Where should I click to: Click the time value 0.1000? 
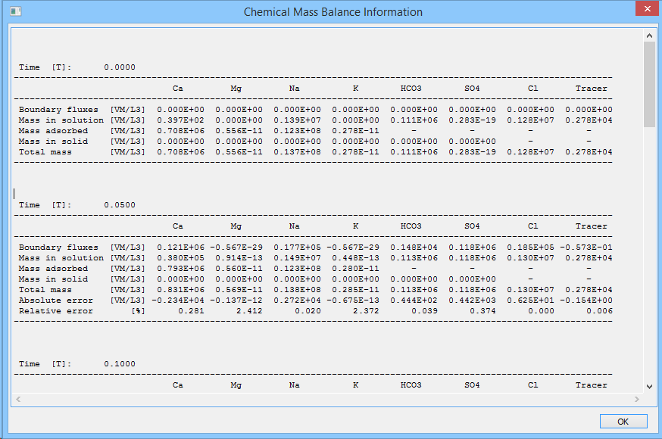click(120, 364)
